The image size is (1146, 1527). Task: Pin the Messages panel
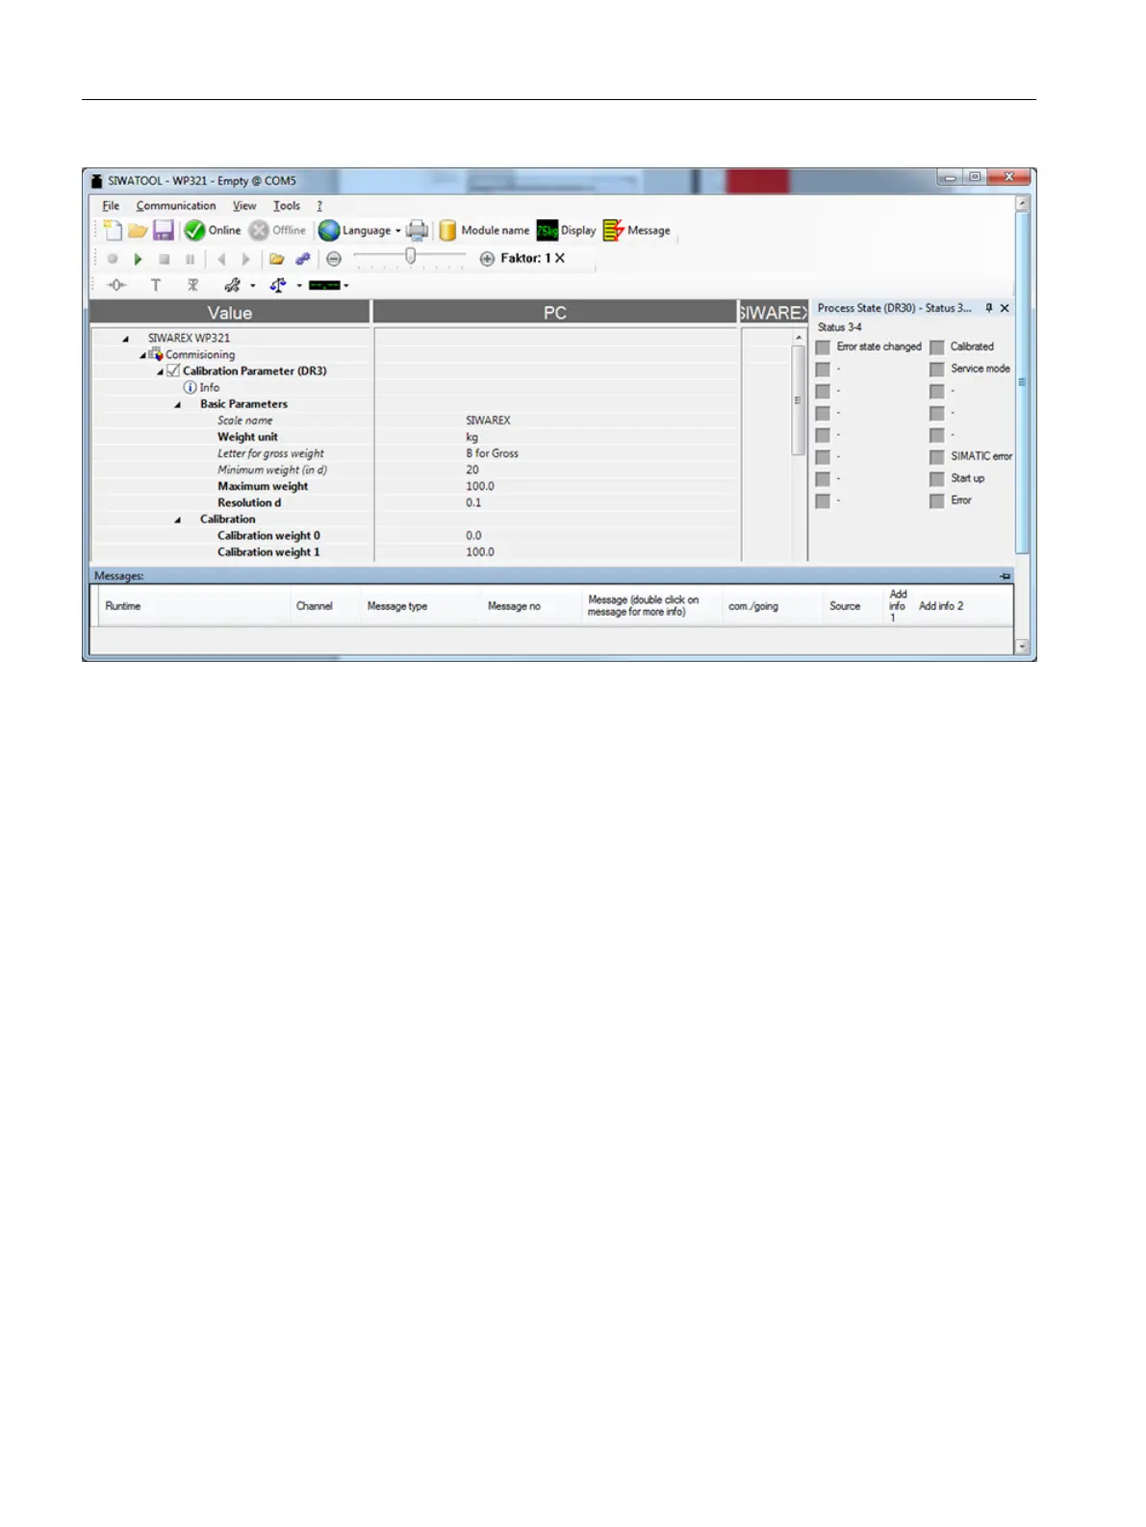click(1005, 576)
